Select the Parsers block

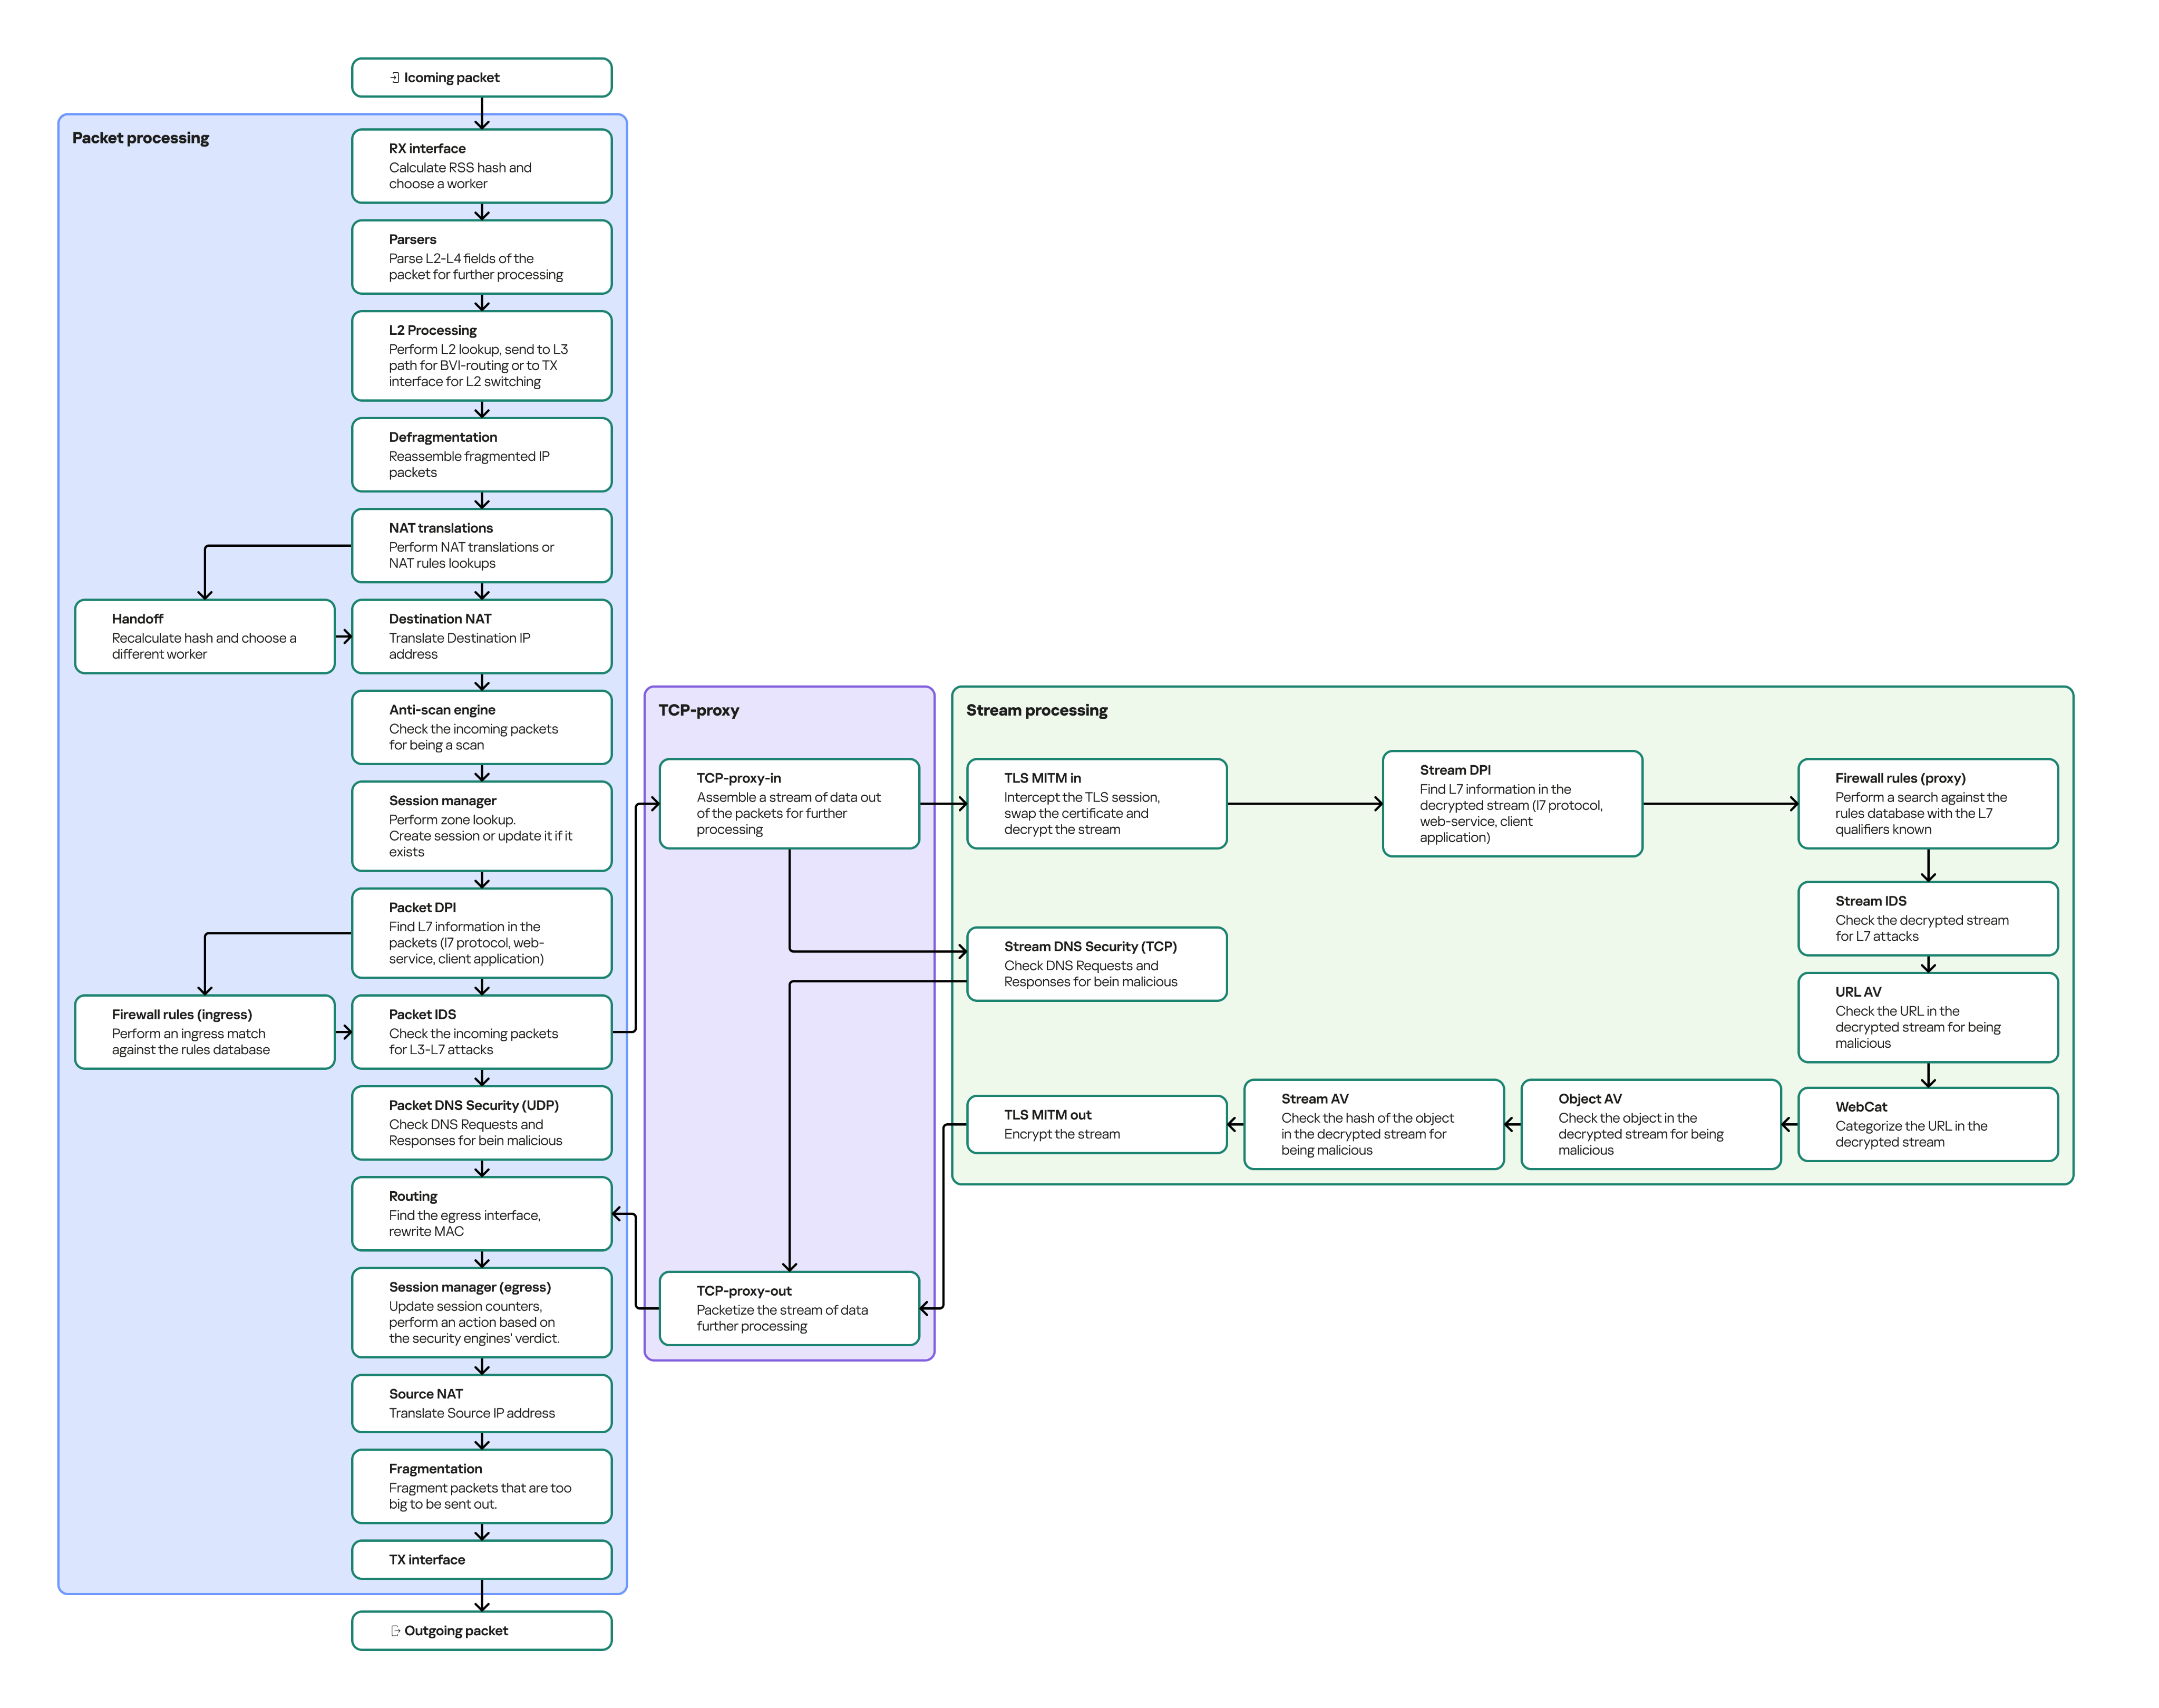pyautogui.click(x=482, y=257)
